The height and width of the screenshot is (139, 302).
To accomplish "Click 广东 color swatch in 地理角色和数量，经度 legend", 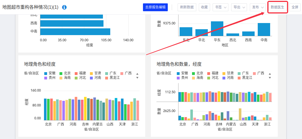I will click(x=239, y=73).
